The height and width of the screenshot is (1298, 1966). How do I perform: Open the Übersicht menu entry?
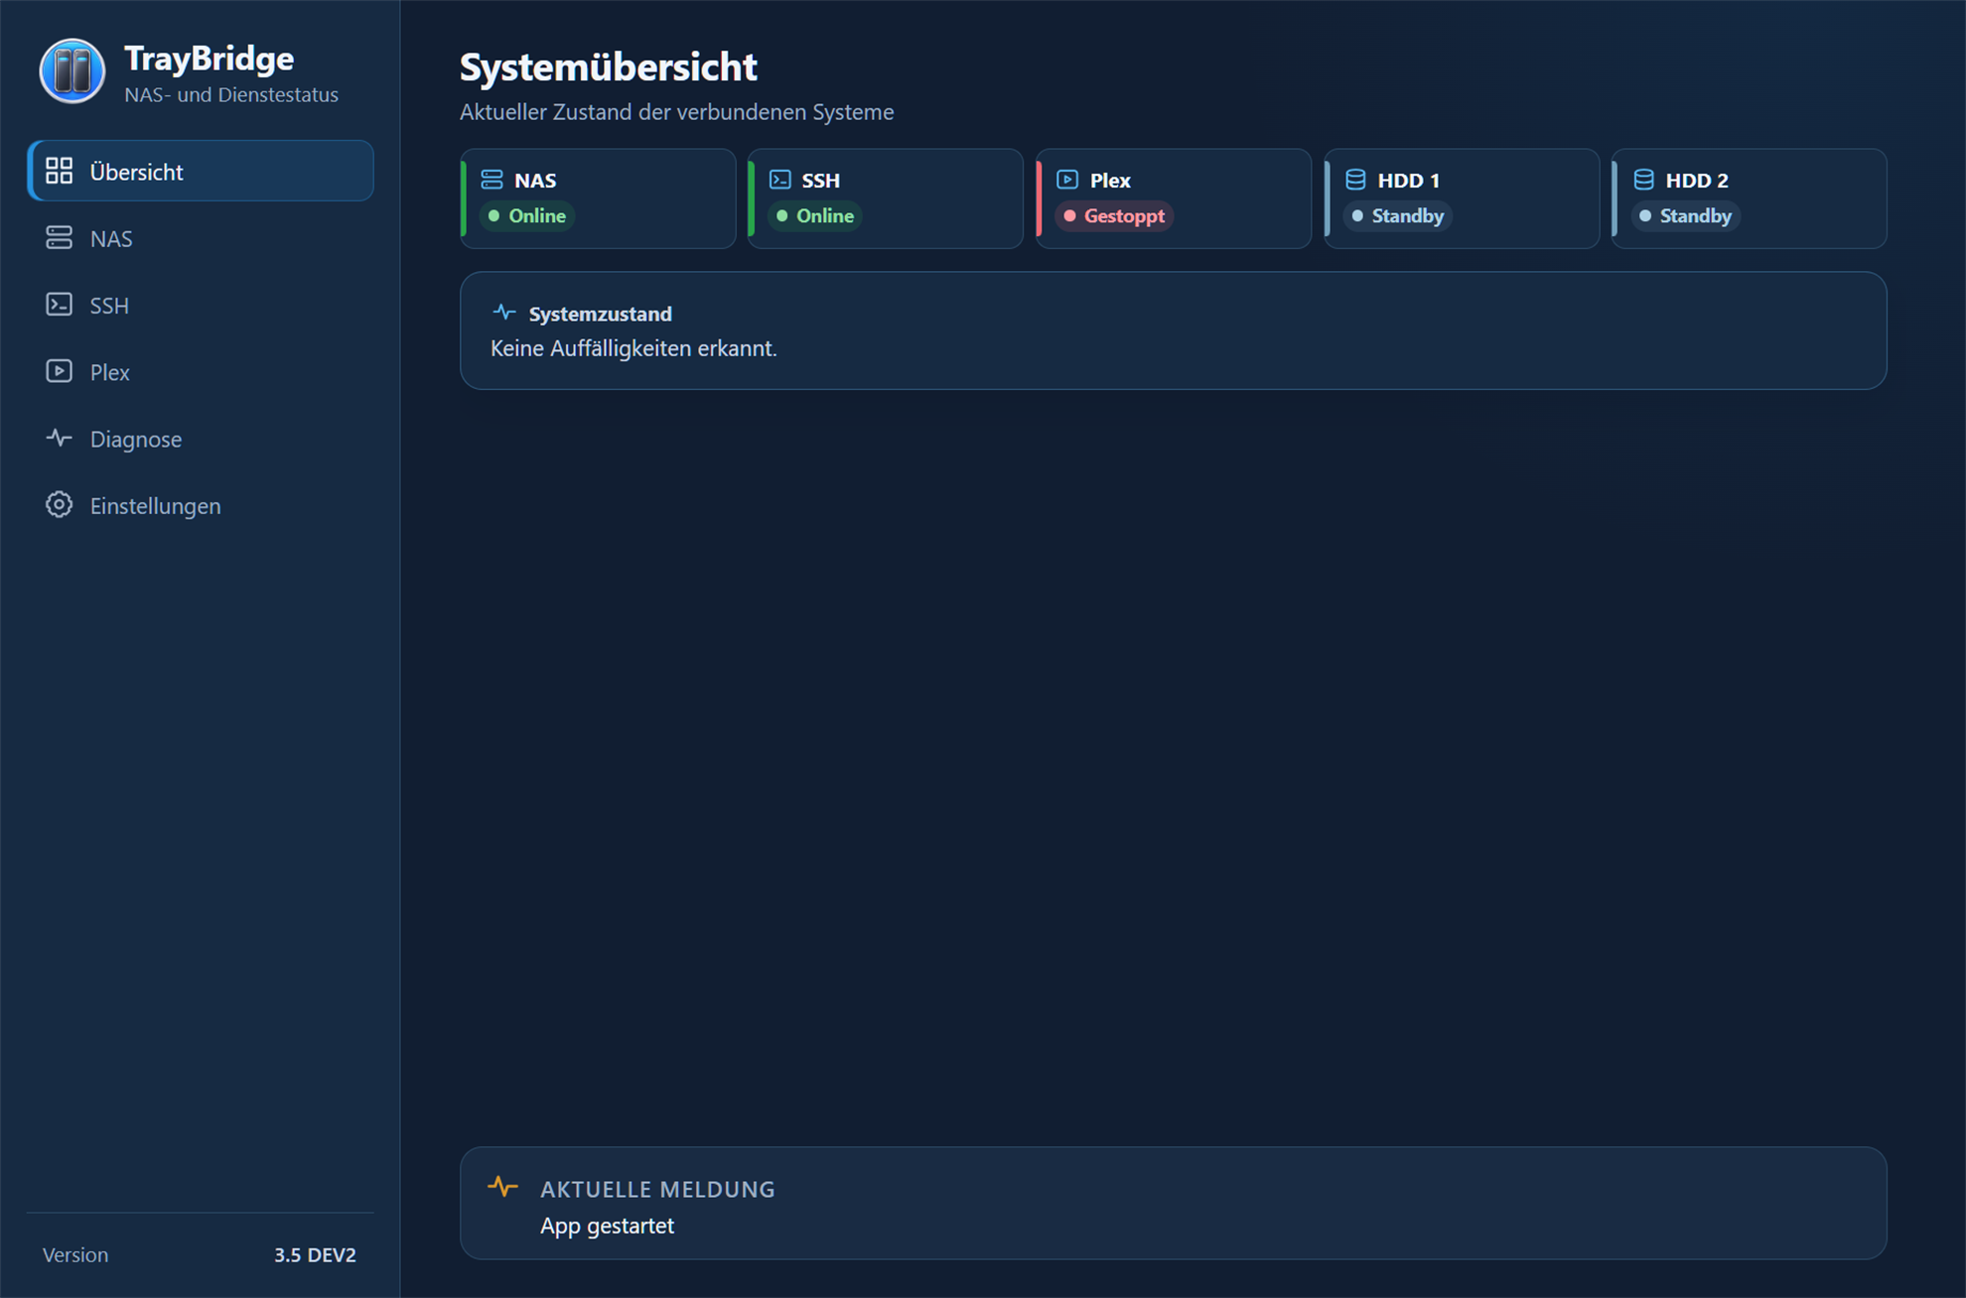pyautogui.click(x=201, y=171)
